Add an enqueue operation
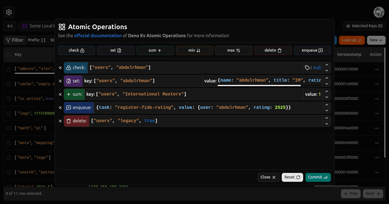 (x=312, y=51)
